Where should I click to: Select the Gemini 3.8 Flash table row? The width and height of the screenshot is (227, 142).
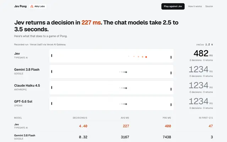point(113,137)
